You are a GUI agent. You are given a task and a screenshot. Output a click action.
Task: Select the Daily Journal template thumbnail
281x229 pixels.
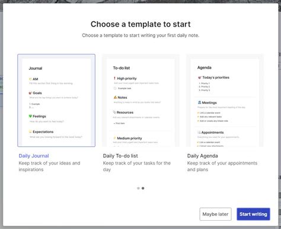click(x=56, y=101)
